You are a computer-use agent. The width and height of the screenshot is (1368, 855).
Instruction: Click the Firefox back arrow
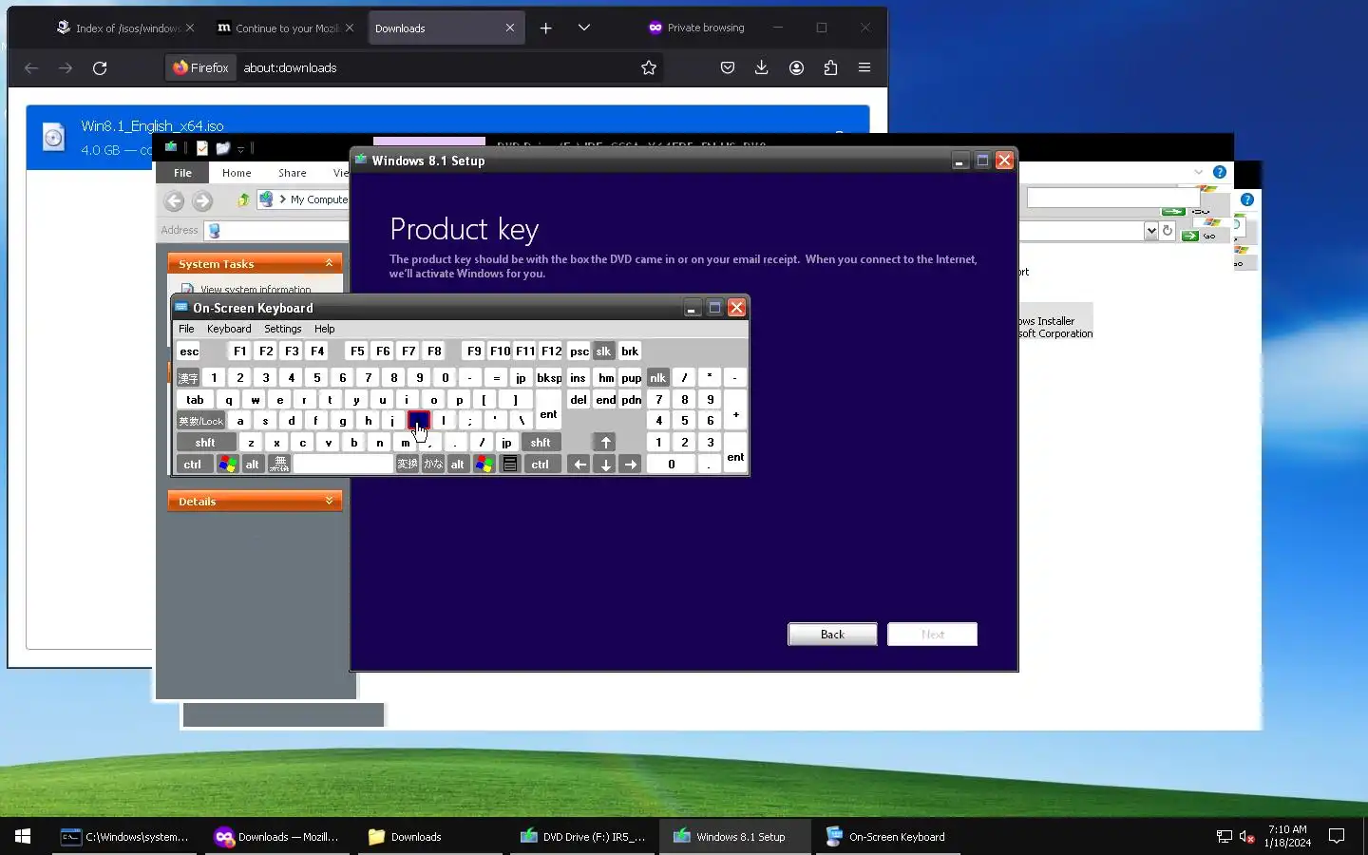click(31, 67)
